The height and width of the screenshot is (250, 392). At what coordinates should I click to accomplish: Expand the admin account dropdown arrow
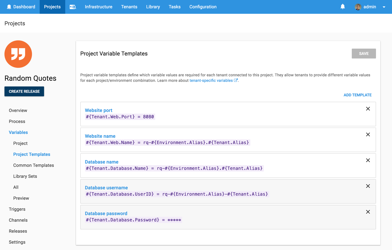384,7
